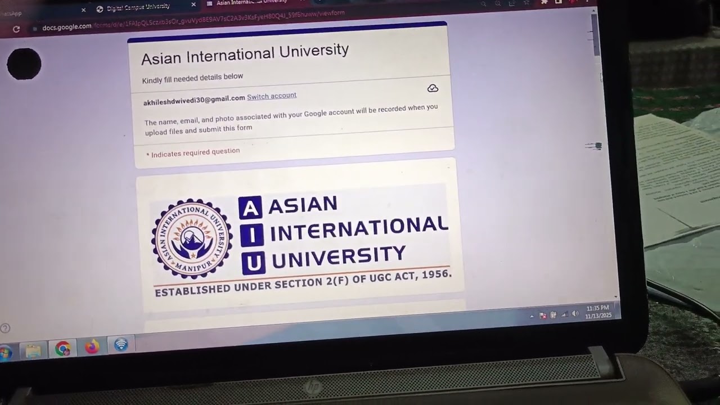
Task: Click the extensions puzzle icon in Chrome
Action: [x=544, y=2]
